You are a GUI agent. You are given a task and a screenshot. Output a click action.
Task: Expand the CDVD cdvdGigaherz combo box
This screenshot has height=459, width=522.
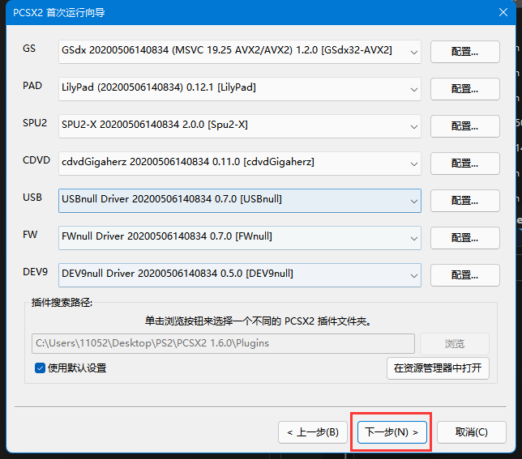[x=240, y=164]
